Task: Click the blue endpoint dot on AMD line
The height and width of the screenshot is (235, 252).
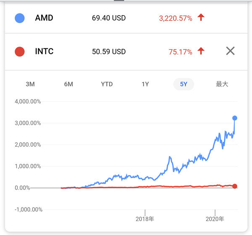Action: (x=235, y=118)
